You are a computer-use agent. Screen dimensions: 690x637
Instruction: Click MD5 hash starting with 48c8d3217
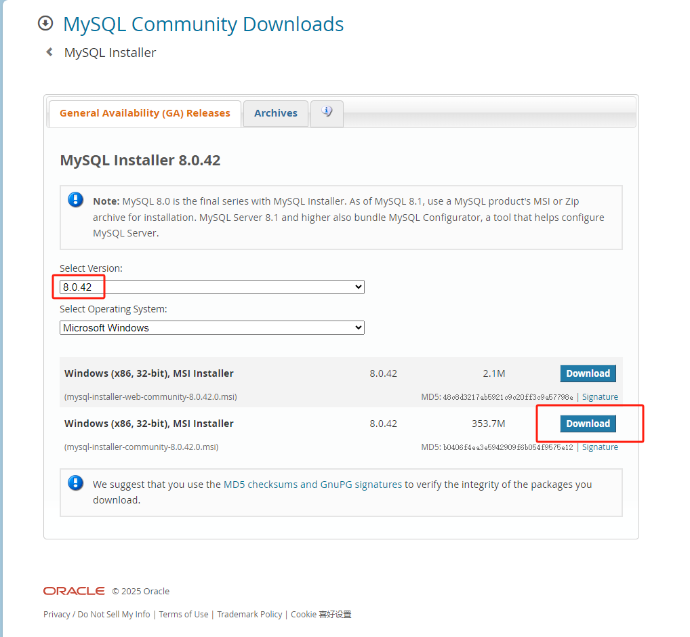point(508,397)
